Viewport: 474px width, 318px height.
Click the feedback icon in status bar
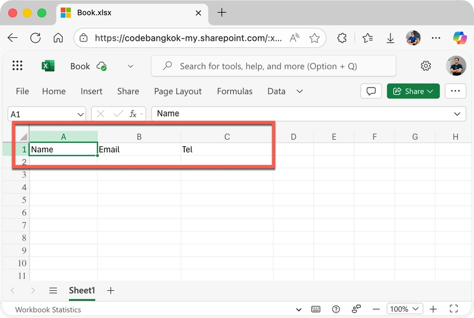pos(356,309)
